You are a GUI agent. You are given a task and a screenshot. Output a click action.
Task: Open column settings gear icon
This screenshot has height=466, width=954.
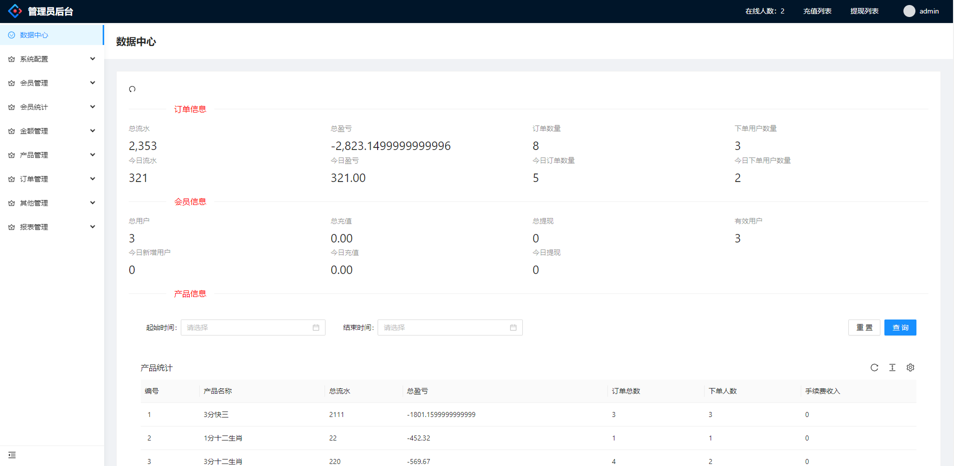910,367
